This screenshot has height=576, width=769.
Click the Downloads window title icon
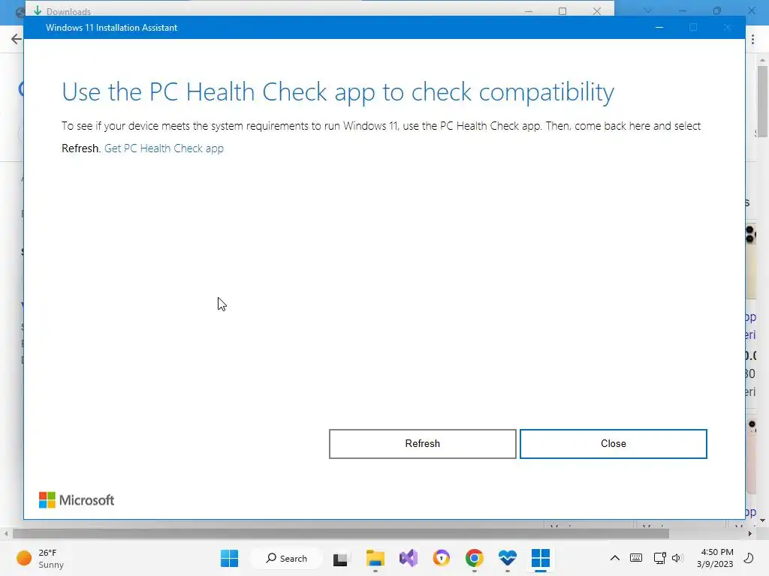coord(38,10)
